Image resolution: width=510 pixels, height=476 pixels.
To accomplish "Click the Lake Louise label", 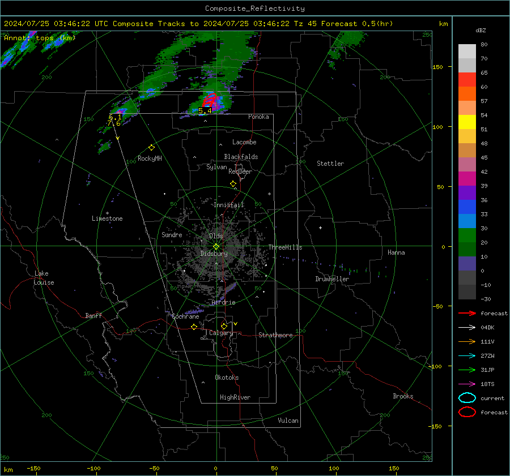I will tap(44, 278).
